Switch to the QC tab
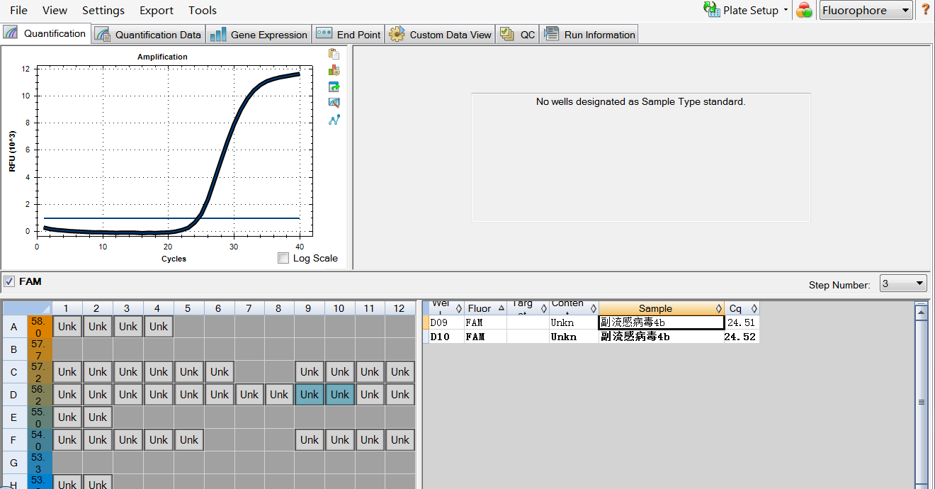The image size is (935, 489). coord(517,34)
